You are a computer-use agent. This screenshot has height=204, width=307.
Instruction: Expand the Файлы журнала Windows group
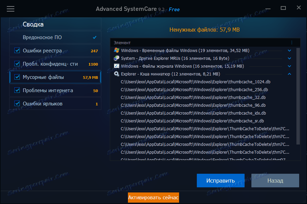(289, 66)
